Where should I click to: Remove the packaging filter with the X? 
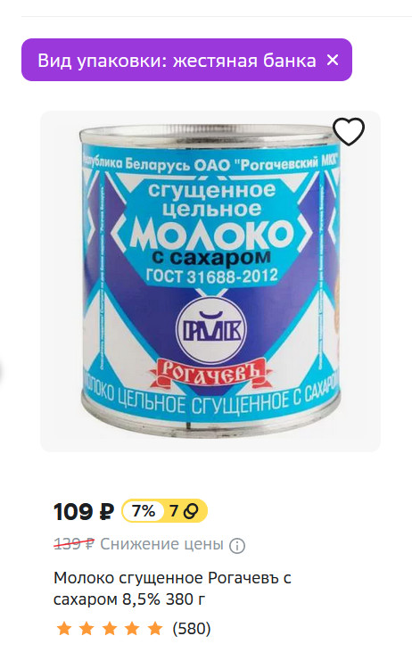pos(333,60)
